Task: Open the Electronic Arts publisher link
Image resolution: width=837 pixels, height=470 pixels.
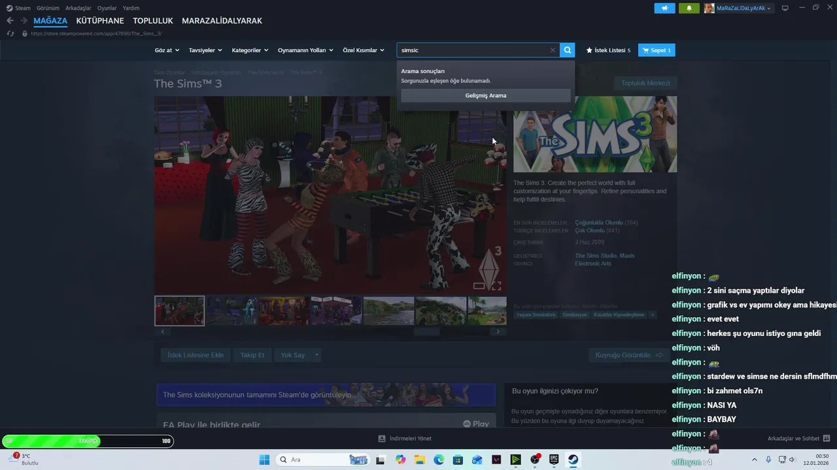Action: coord(593,264)
